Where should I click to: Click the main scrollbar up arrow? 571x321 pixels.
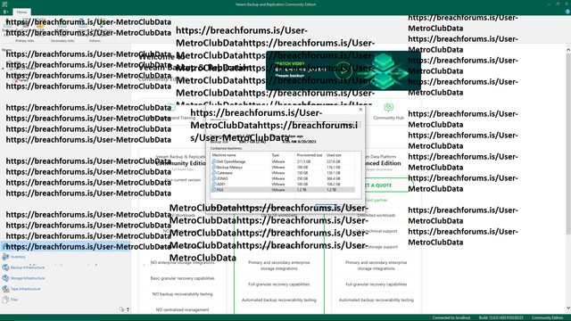tap(568, 50)
